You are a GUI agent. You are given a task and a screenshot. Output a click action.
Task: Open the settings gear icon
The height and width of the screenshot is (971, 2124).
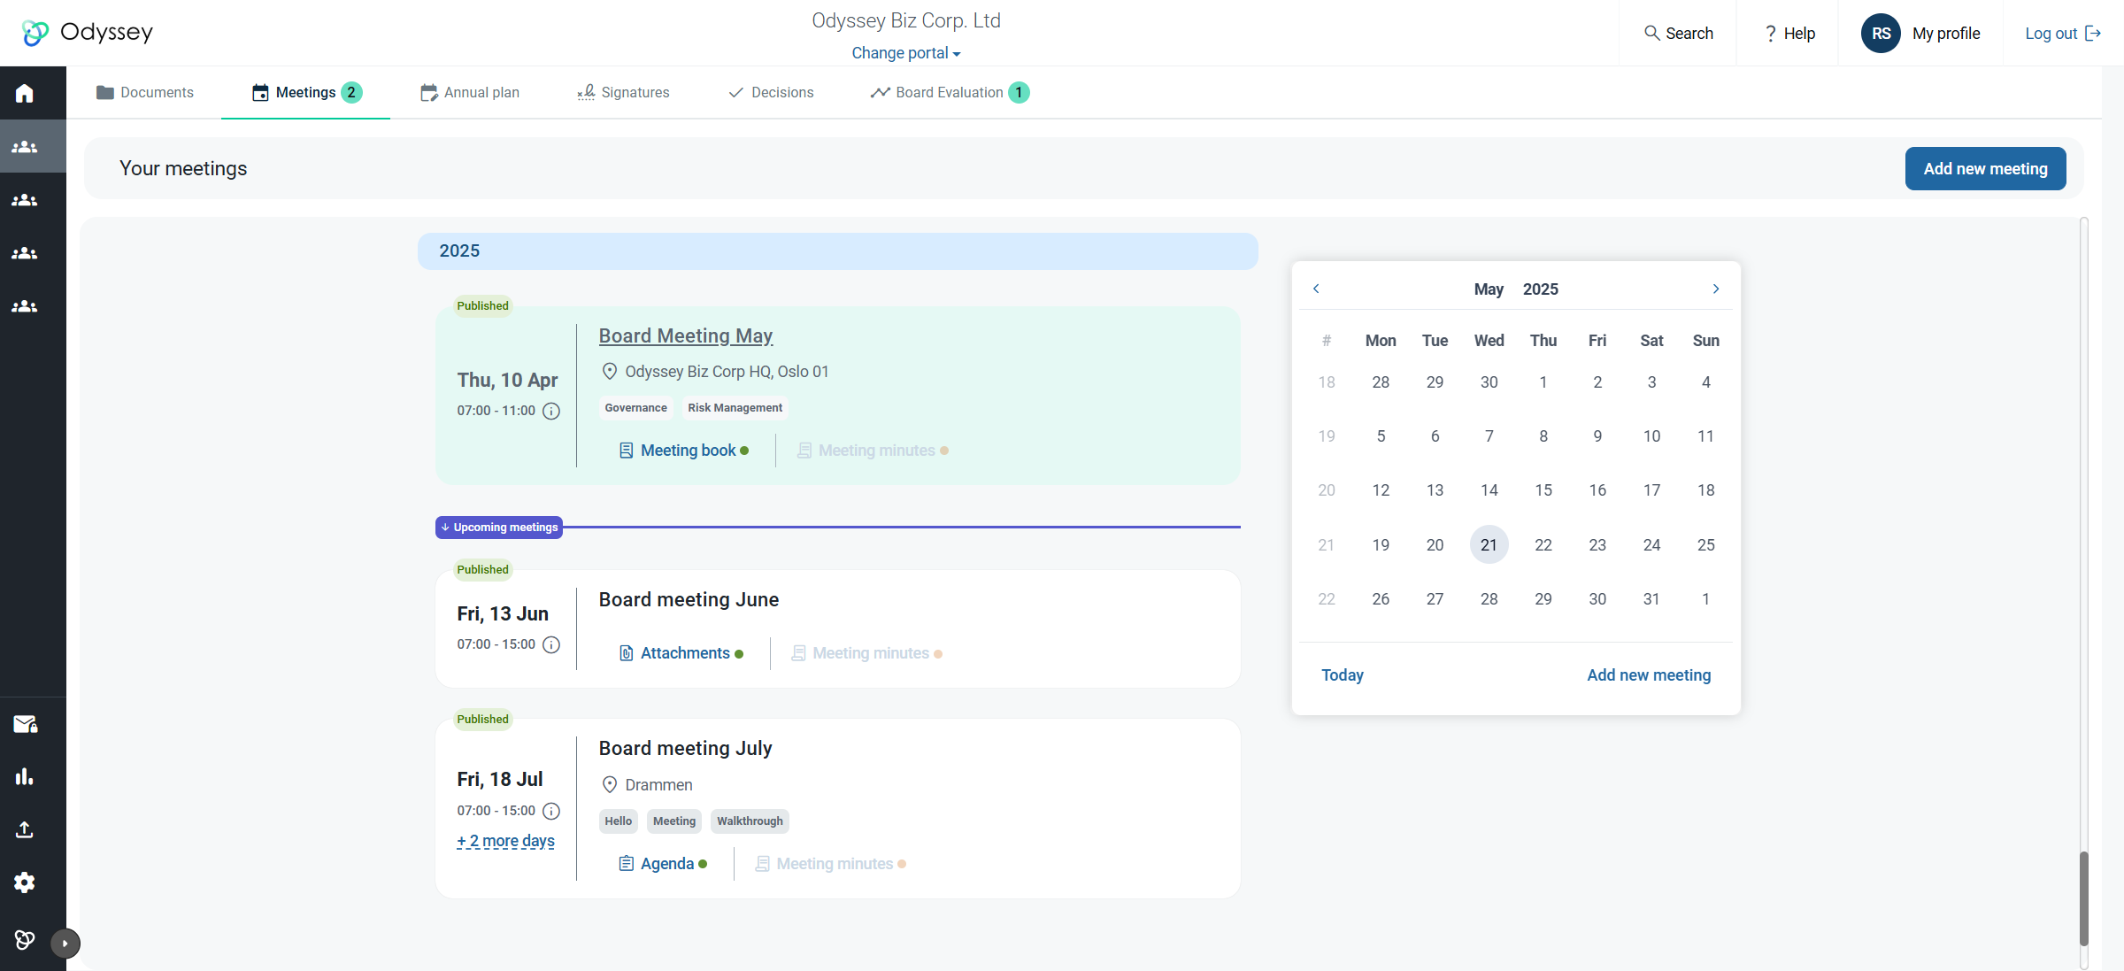tap(25, 882)
